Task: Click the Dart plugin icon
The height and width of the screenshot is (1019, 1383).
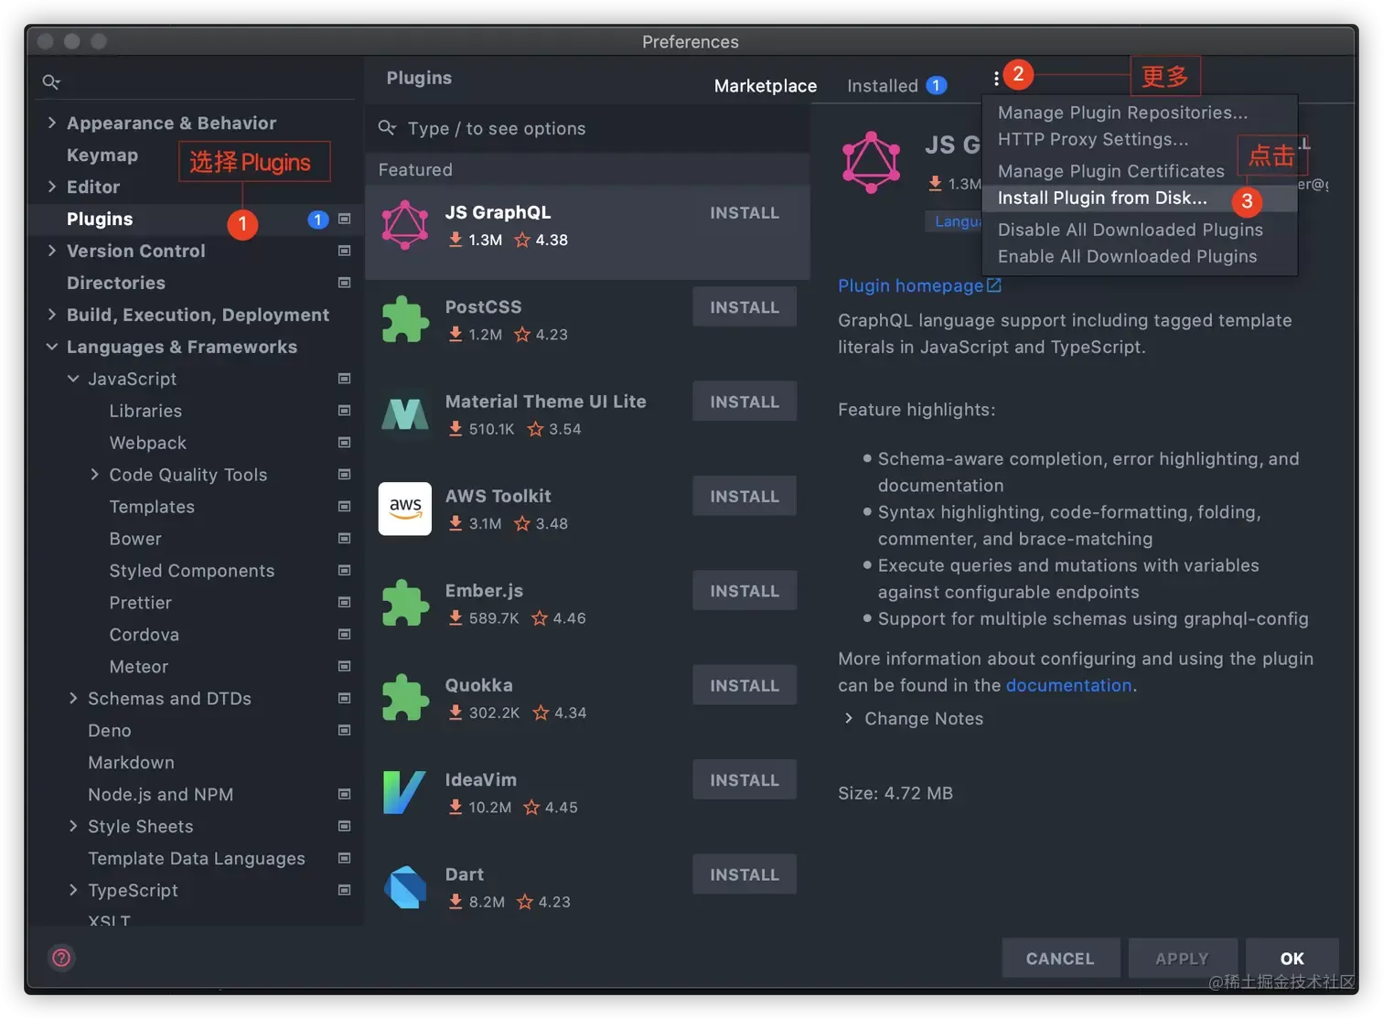Action: (405, 886)
